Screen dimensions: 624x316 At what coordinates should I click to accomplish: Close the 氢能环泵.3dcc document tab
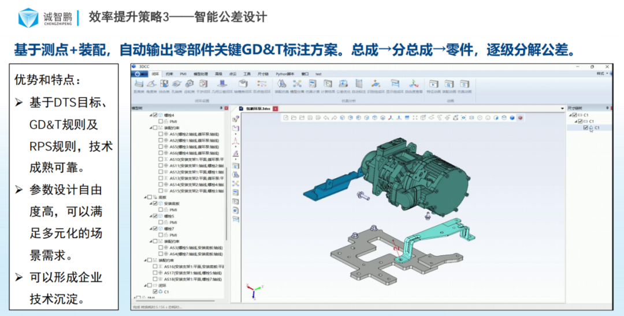coord(276,108)
